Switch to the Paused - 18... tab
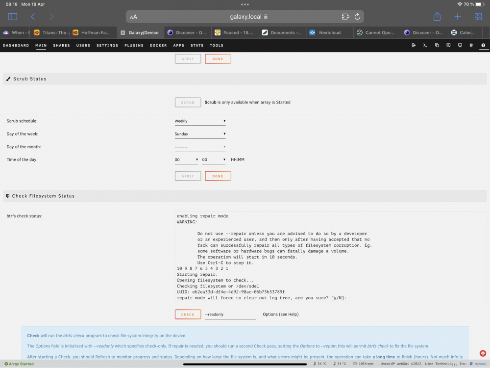Viewport: 490px width, 368px height. click(235, 32)
